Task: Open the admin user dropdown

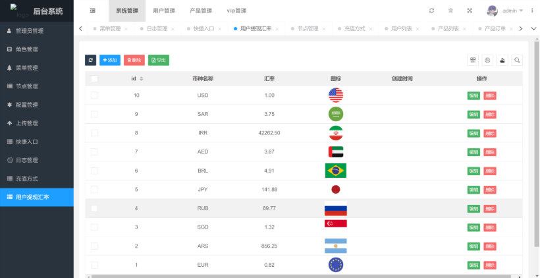Action: (505, 11)
